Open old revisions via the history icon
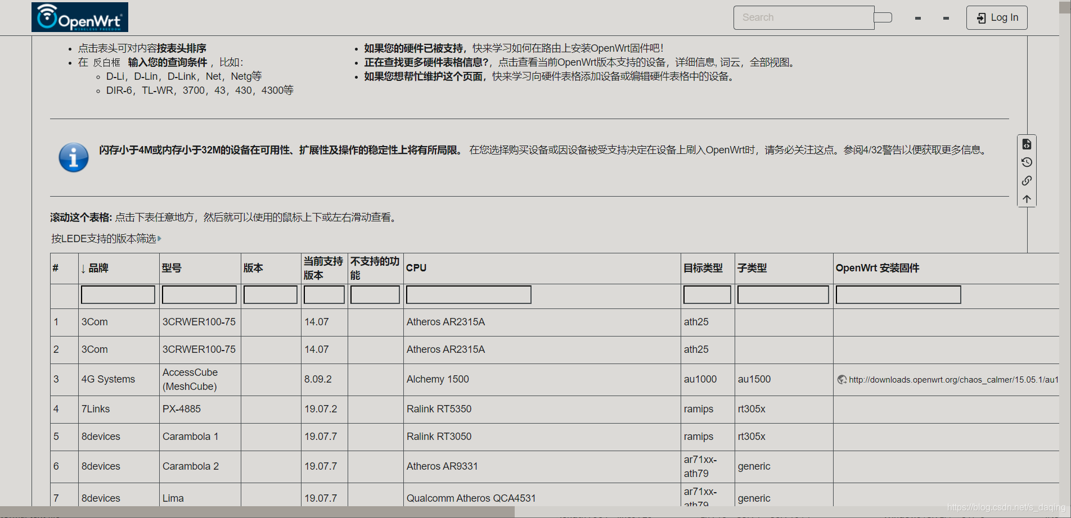1071x518 pixels. click(x=1027, y=162)
